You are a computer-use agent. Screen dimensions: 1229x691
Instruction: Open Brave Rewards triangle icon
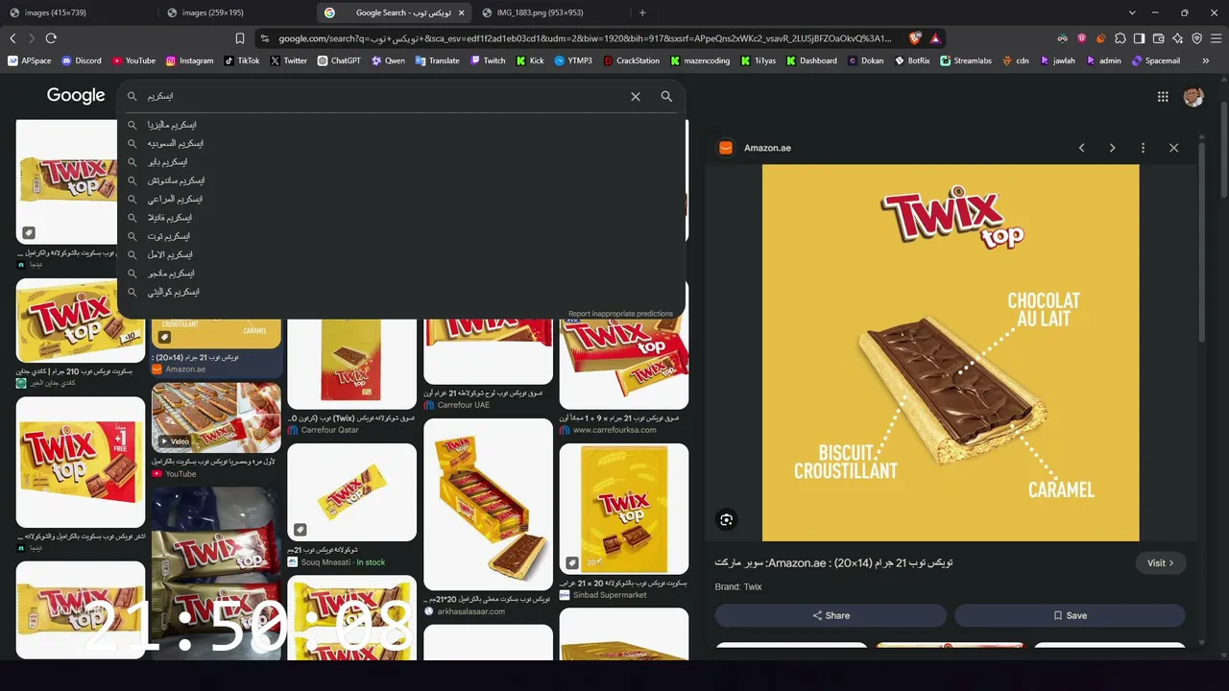(x=935, y=38)
